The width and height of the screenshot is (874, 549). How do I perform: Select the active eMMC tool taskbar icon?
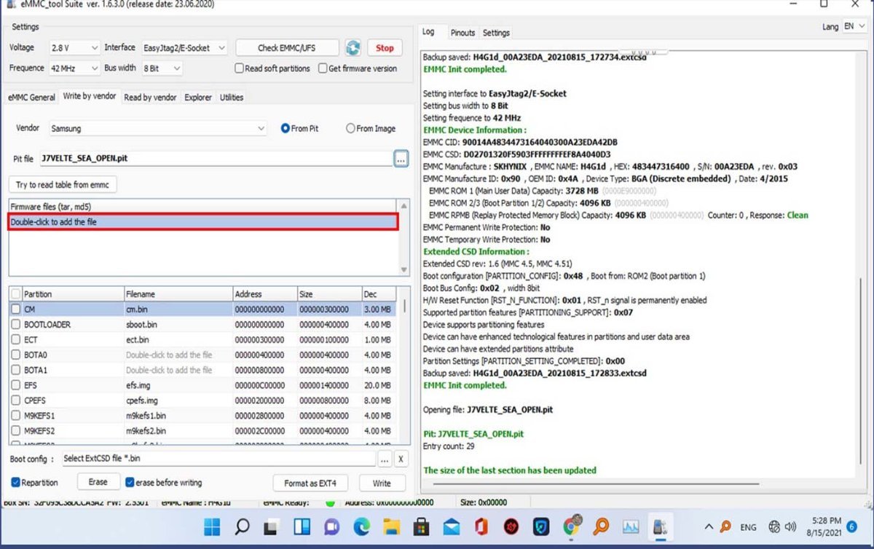(661, 526)
